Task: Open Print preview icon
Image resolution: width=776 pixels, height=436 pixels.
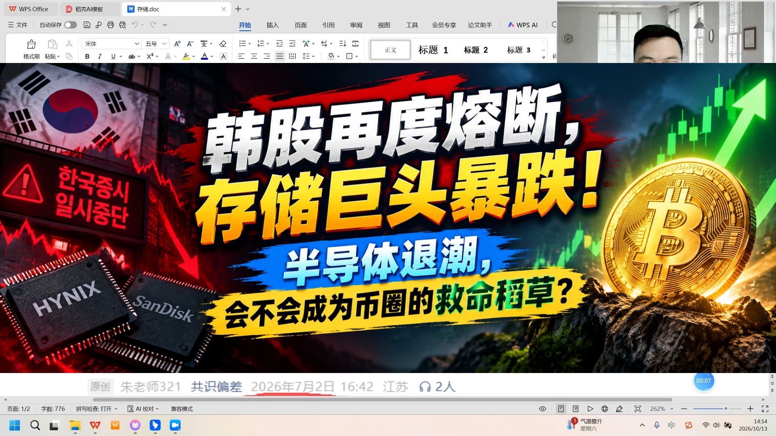Action: [x=122, y=25]
